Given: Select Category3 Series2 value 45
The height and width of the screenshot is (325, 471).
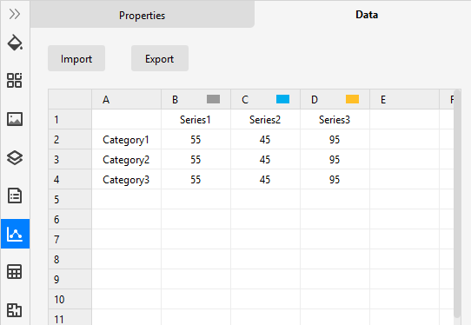Looking at the screenshot, I should 265,179.
